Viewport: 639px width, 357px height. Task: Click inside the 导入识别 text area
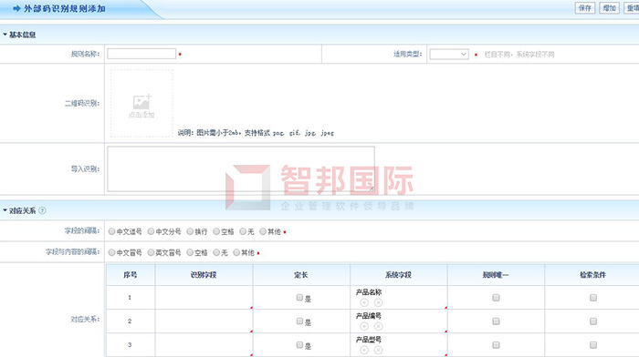pos(241,168)
